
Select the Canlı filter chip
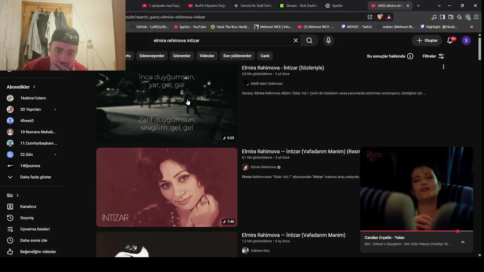pyautogui.click(x=265, y=56)
